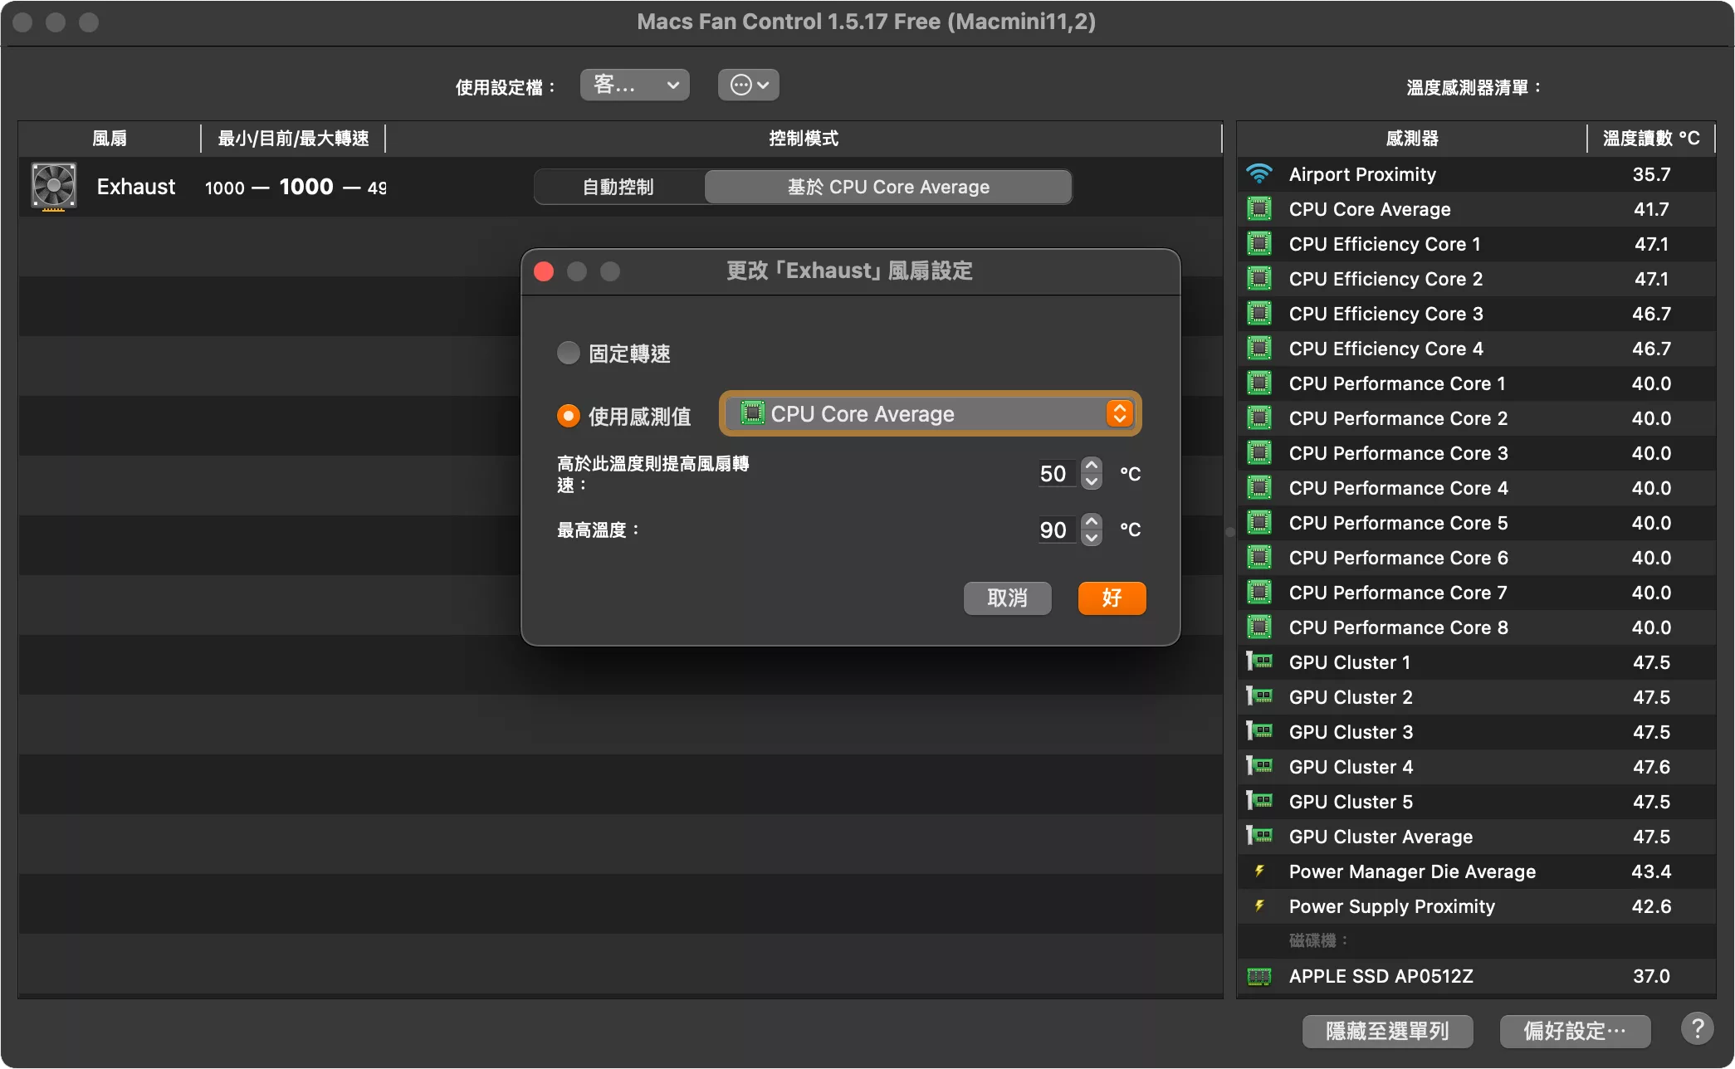The width and height of the screenshot is (1735, 1069).
Task: Click the 溫度讀數 °C column header
Action: point(1651,139)
